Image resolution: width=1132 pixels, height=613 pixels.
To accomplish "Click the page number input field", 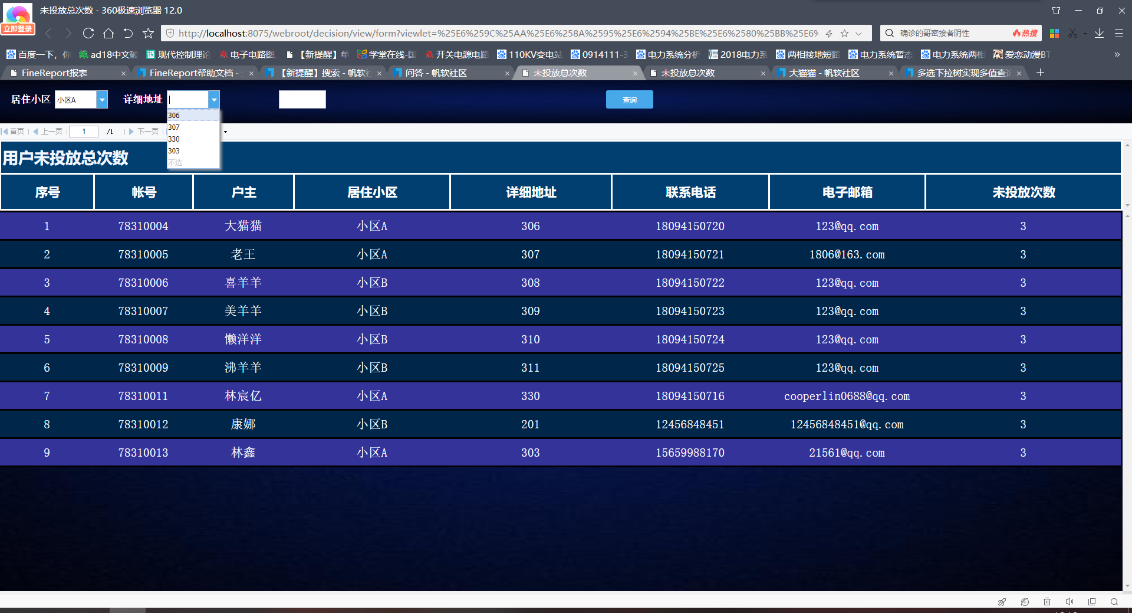I will [84, 132].
